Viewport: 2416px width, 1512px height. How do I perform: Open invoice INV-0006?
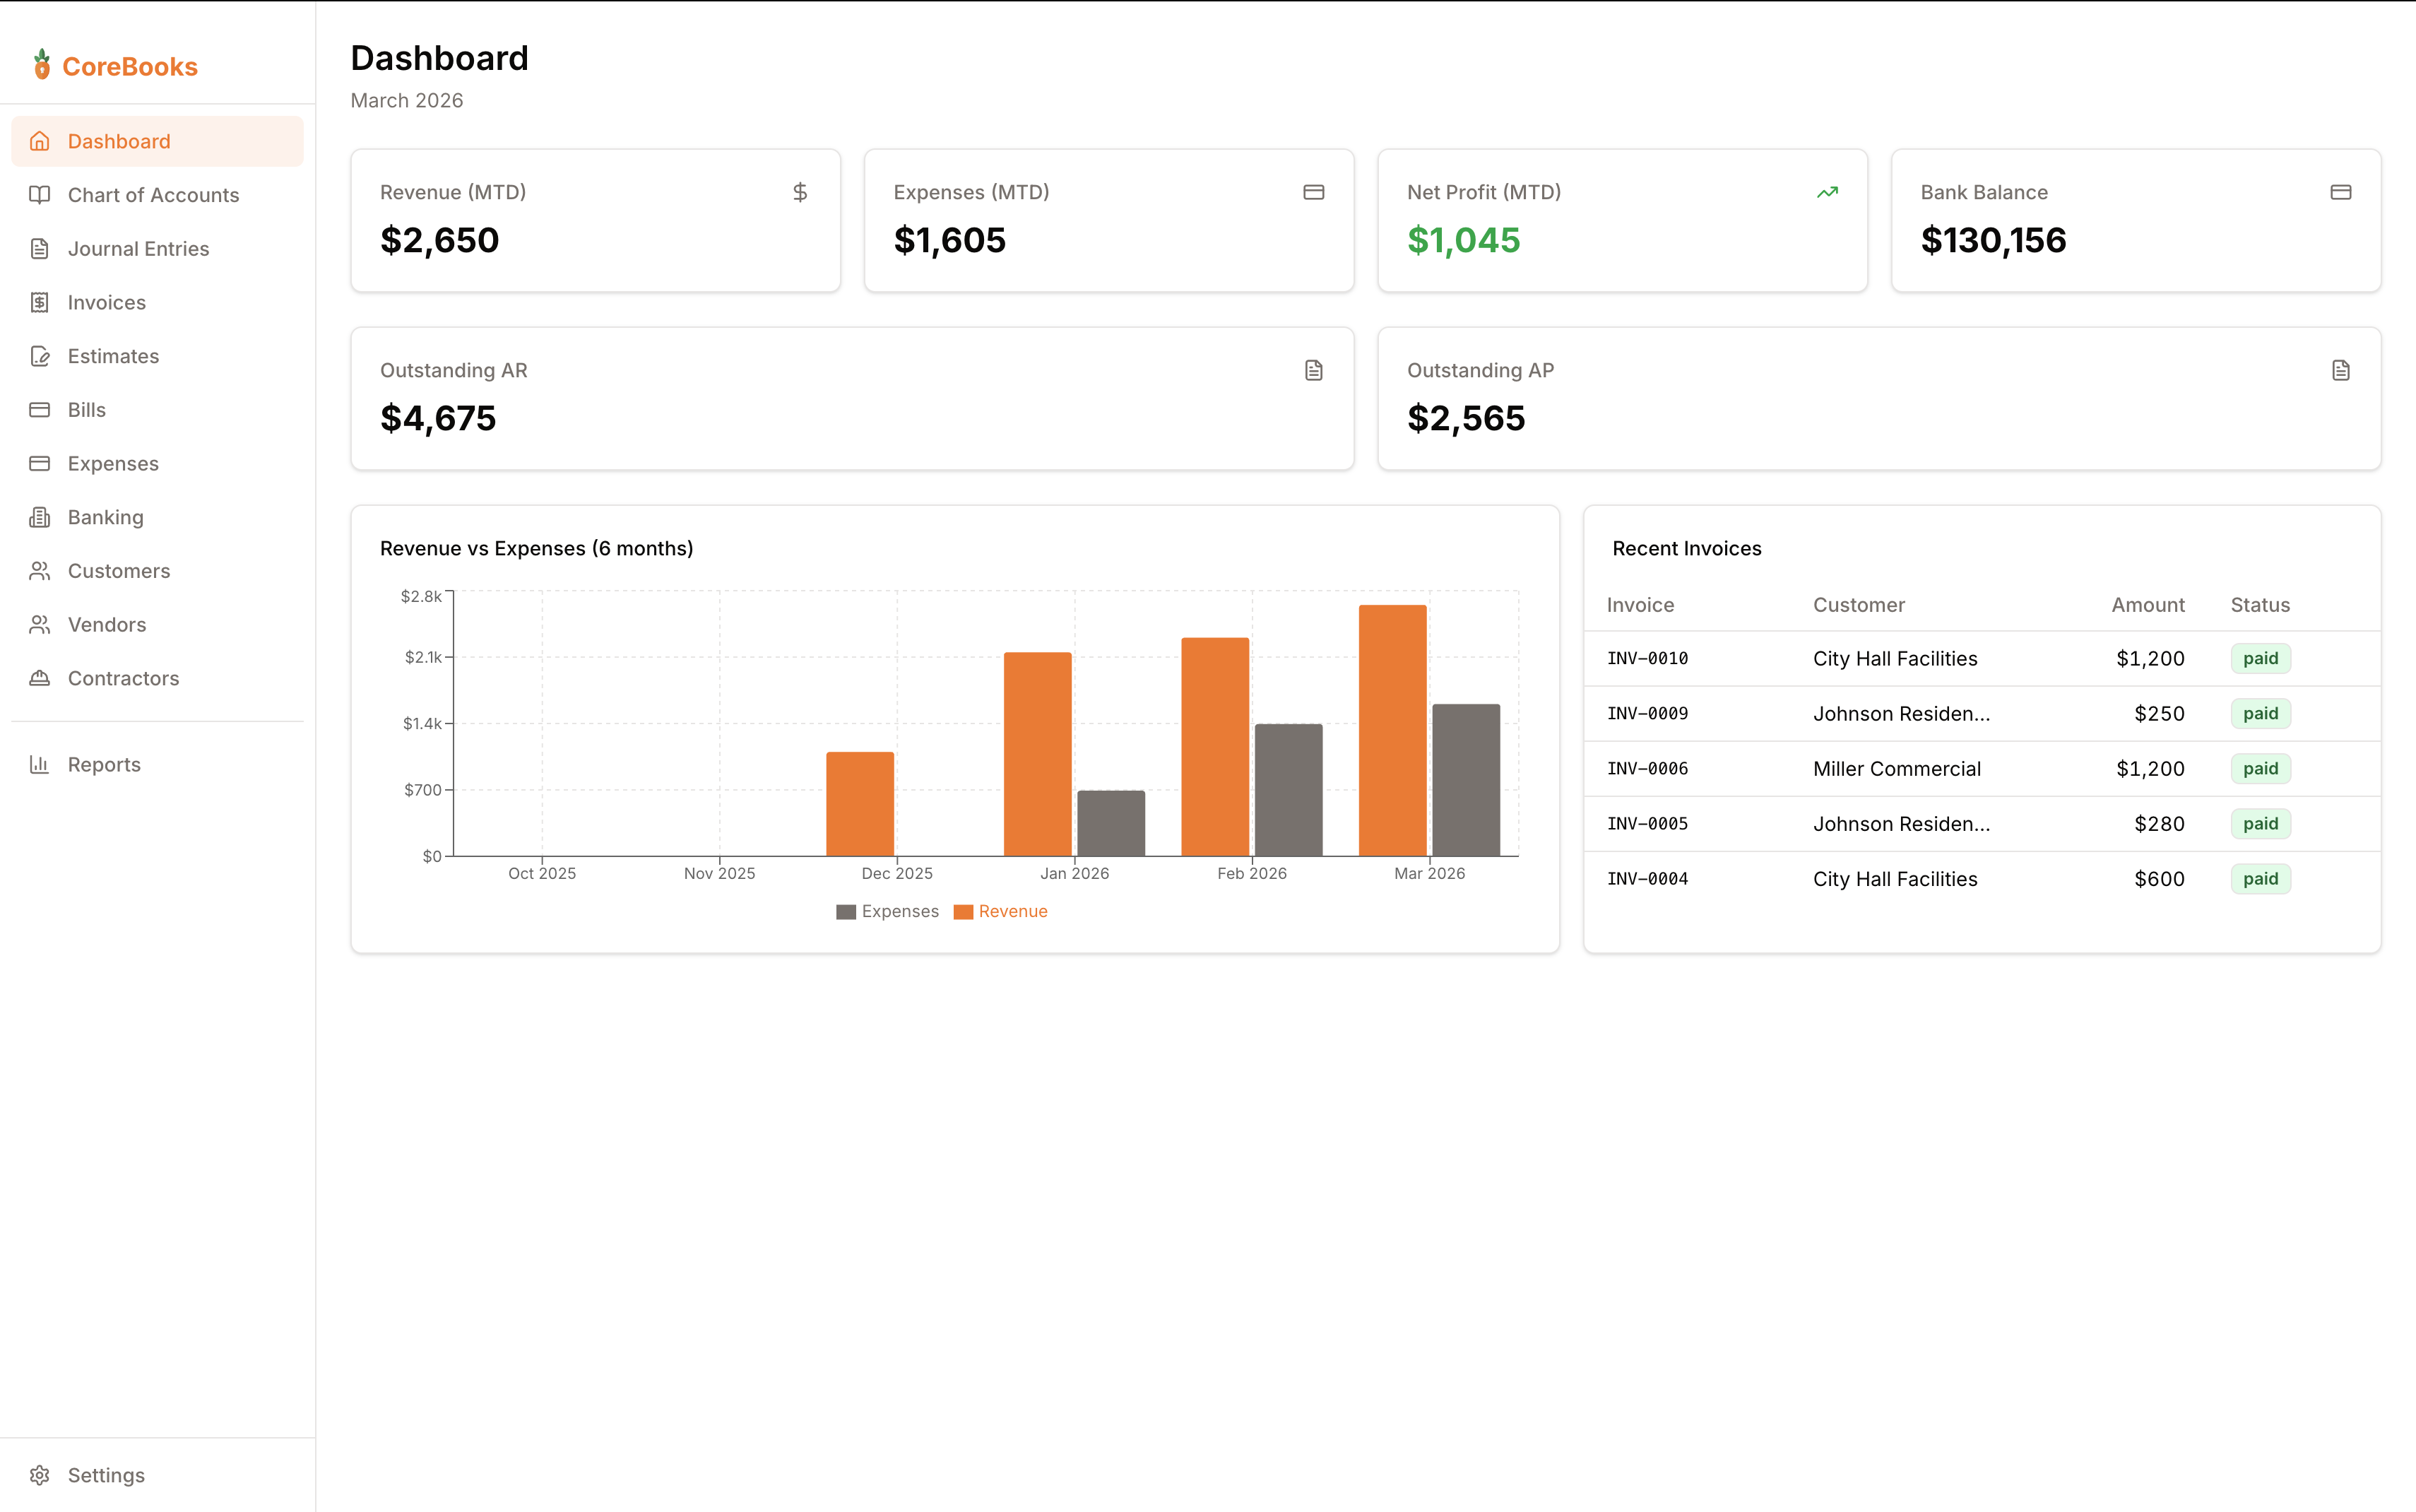click(1647, 768)
